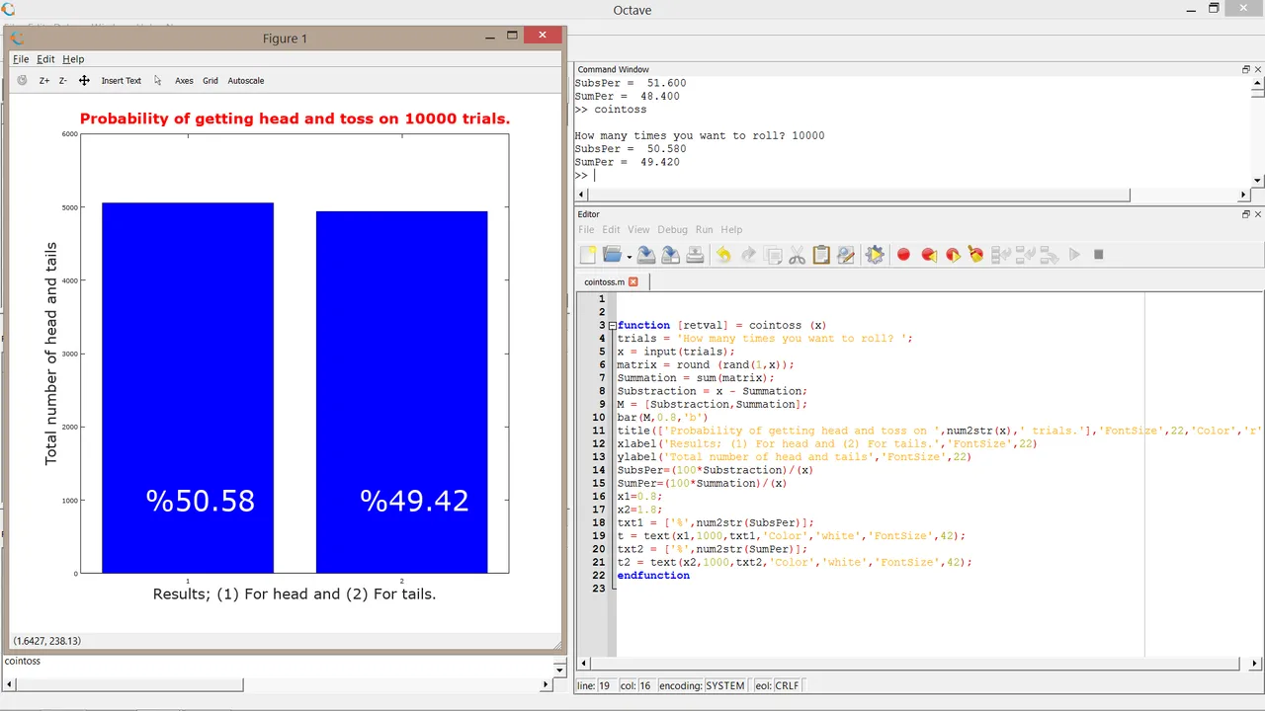Viewport: 1265px width, 711px height.
Task: Toggle Grid in the figure toolbar
Action: (211, 81)
